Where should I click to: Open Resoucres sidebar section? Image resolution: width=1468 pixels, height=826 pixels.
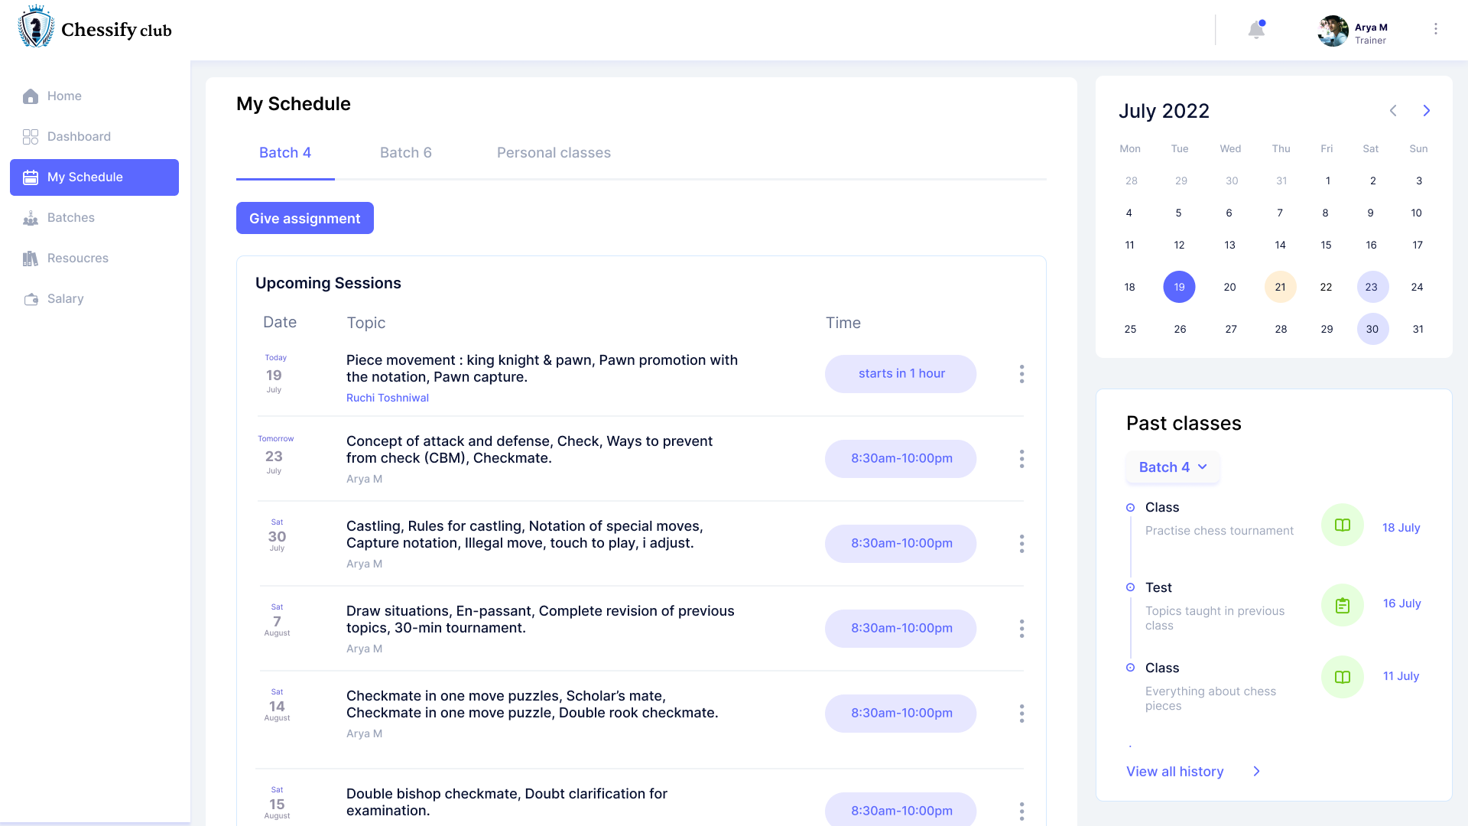[77, 259]
